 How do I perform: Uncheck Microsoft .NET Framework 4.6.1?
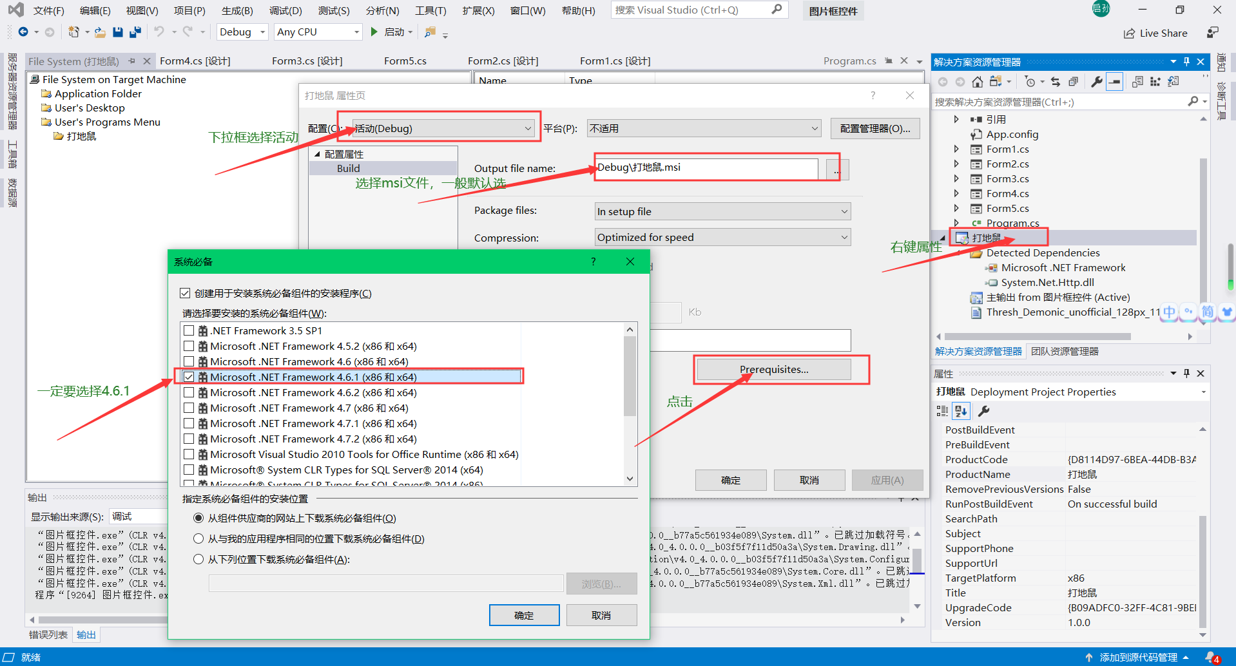point(189,376)
